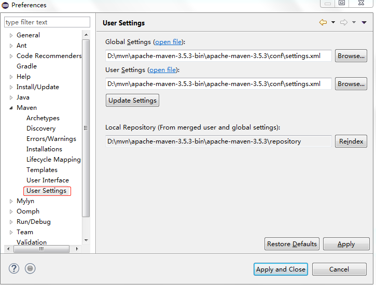Click the Apply button
Viewport: 376px width, 285px height.
[x=346, y=244]
